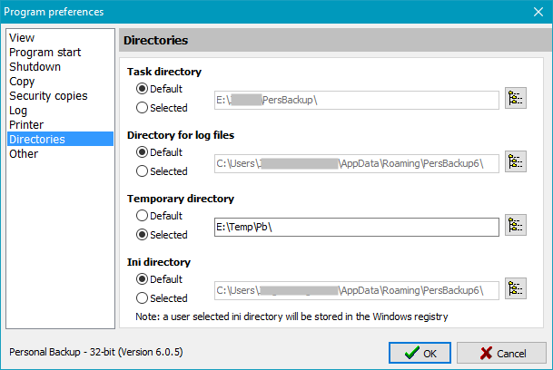Choose Selected for Ini directory

142,298
